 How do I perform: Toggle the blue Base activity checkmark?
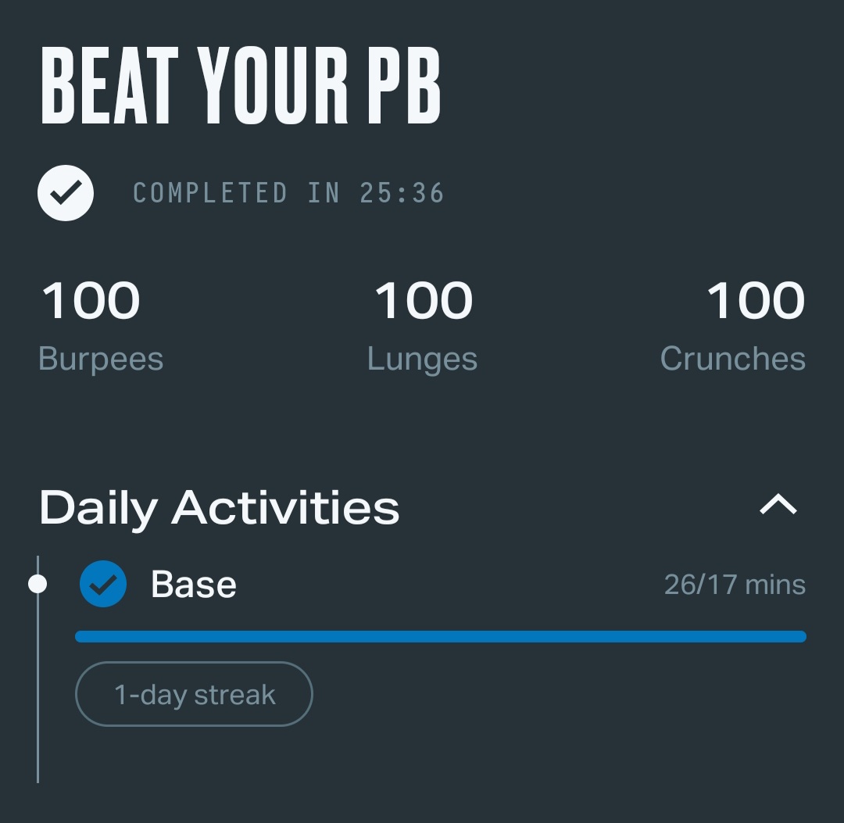coord(103,584)
